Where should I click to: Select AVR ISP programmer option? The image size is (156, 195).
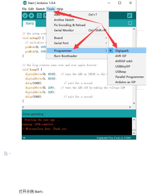[x=121, y=56]
